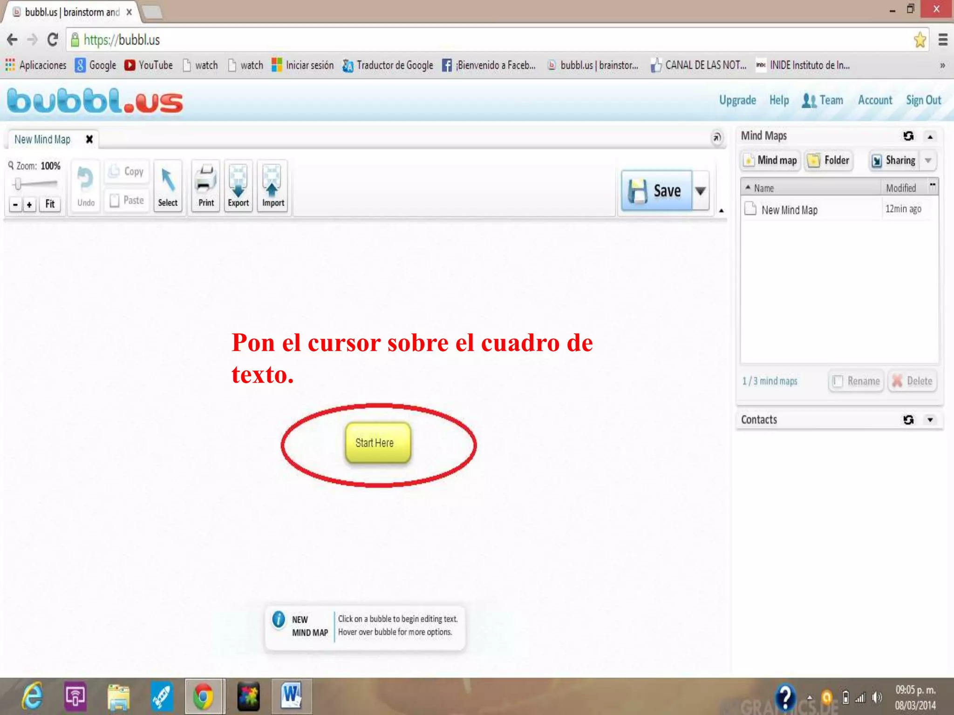Viewport: 954px width, 715px height.
Task: Bookmark this page with the star
Action: [920, 40]
